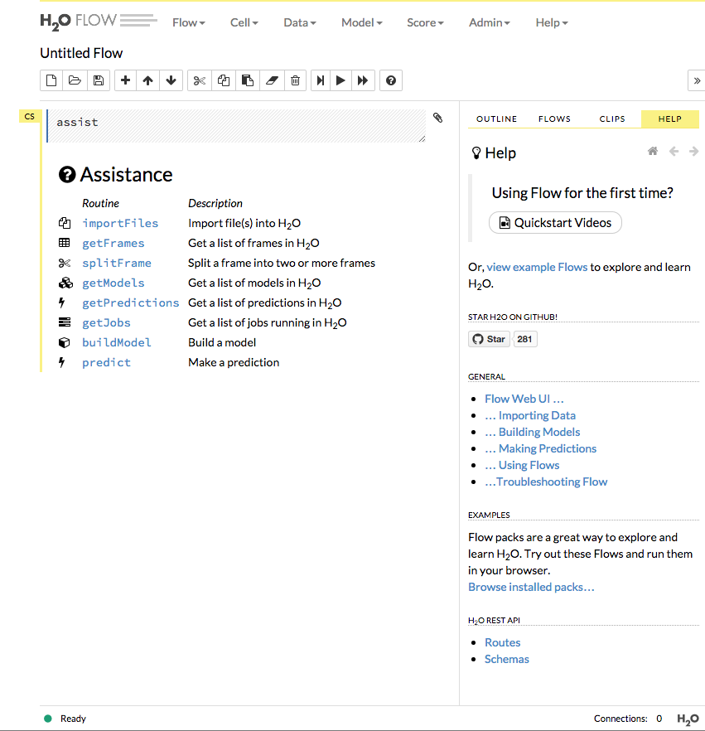Open an existing flow with the folder icon
Viewport: 705px width, 731px height.
click(75, 80)
